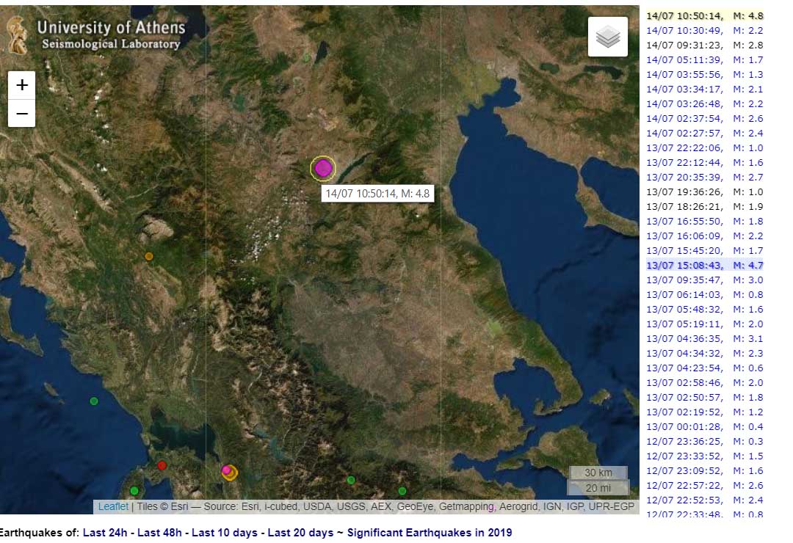Zoom in on the map

[22, 85]
